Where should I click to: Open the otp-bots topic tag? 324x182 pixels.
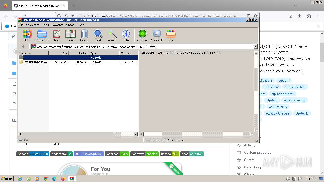272,100
